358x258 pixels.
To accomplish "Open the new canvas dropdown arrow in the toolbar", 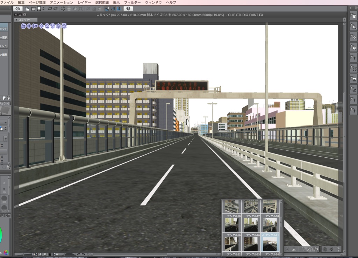I will [43, 9].
